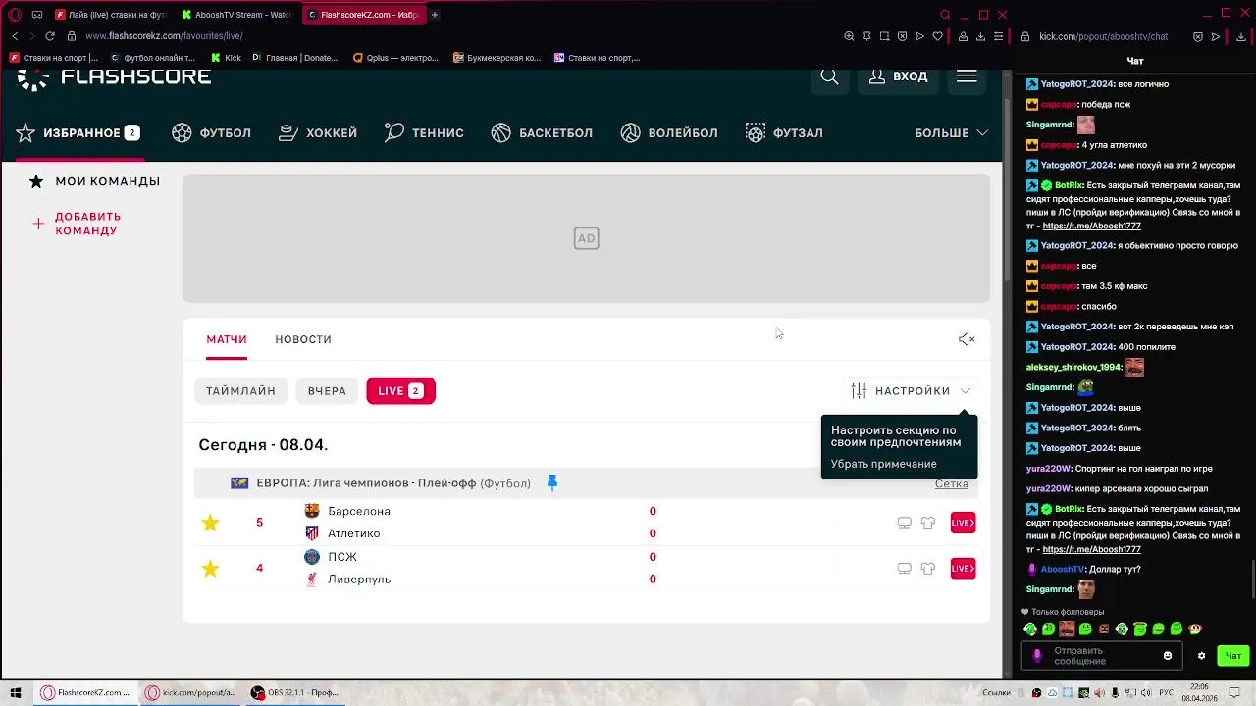Reload the Flashscore page
This screenshot has height=706, width=1256.
[50, 36]
